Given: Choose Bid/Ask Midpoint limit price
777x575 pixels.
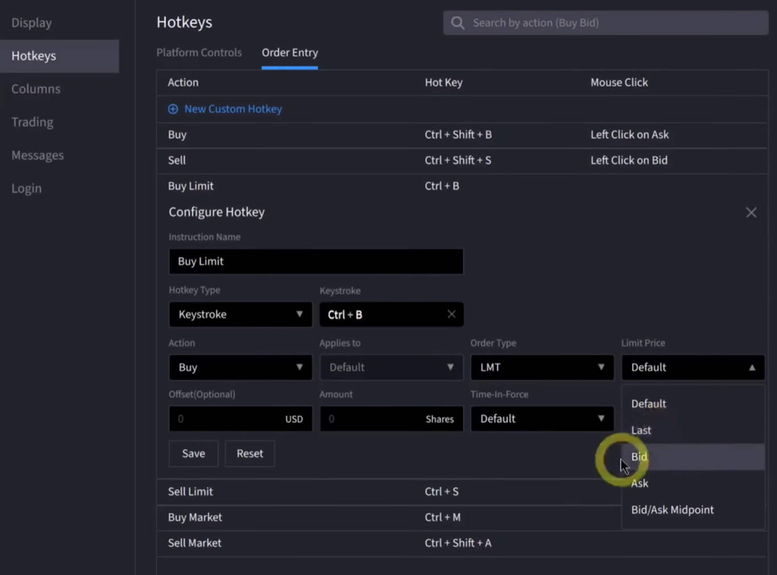Looking at the screenshot, I should 672,510.
